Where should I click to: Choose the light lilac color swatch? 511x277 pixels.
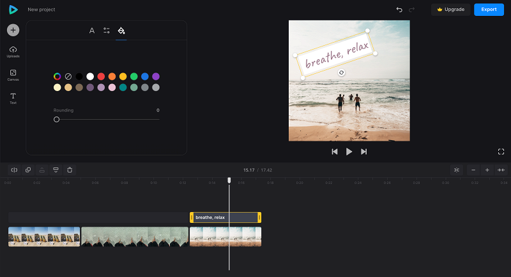tap(101, 87)
